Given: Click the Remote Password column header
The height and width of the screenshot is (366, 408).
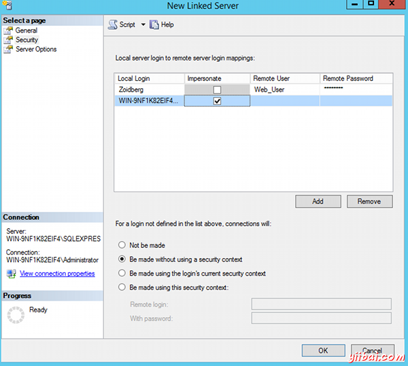Looking at the screenshot, I should [356, 79].
